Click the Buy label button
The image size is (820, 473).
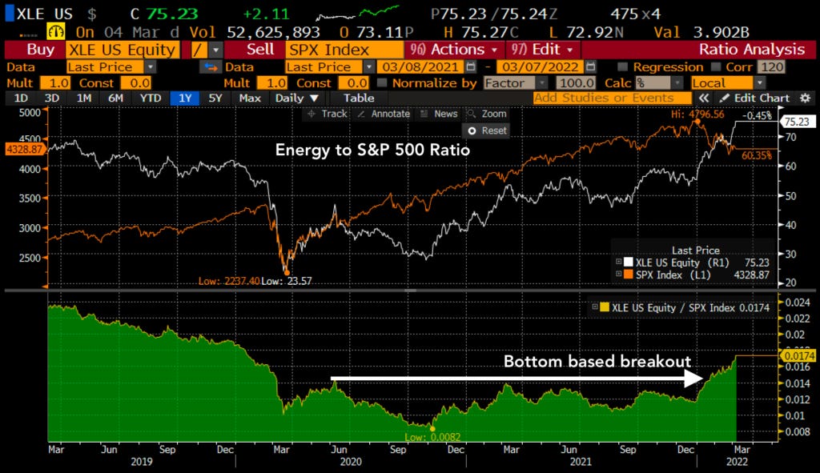coord(40,50)
